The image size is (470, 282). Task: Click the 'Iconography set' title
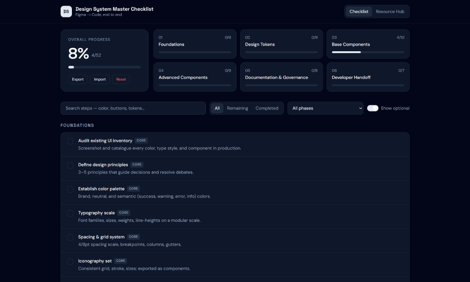click(95, 261)
